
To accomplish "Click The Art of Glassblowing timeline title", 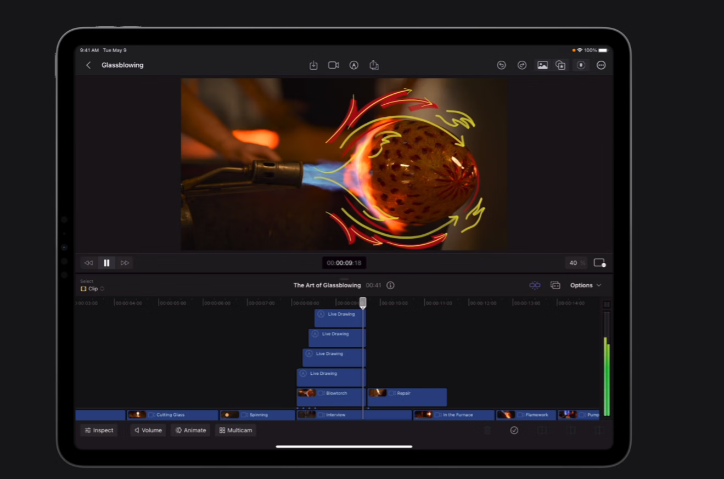I will (x=327, y=285).
